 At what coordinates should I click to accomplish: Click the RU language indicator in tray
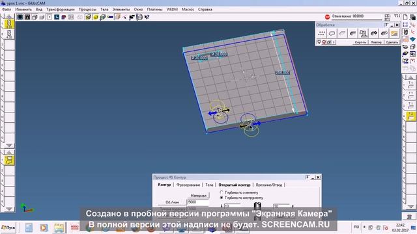pyautogui.click(x=356, y=227)
